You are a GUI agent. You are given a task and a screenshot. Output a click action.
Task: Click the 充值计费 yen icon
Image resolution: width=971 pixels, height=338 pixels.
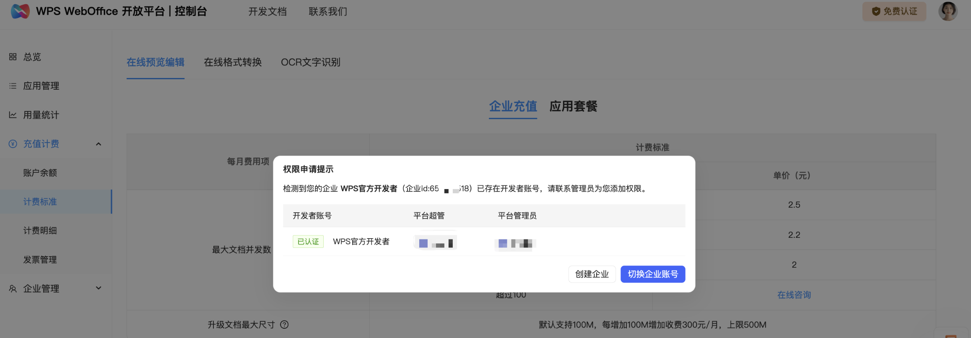(x=13, y=144)
